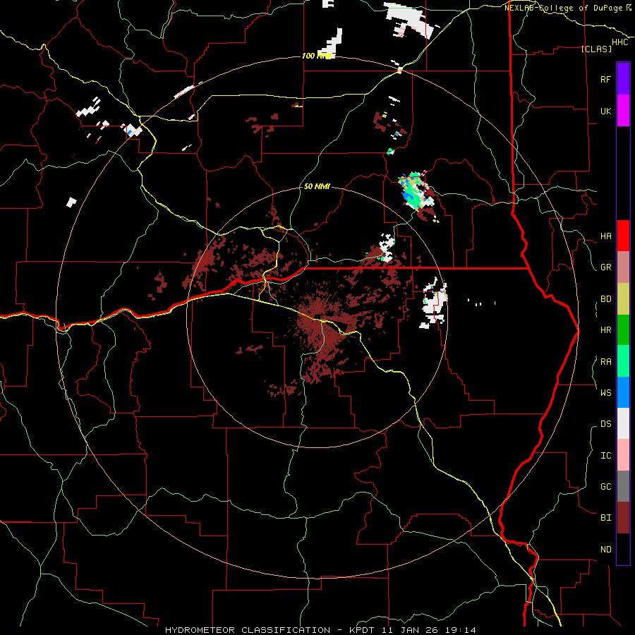Click the 'GR' legend label

pyautogui.click(x=605, y=267)
